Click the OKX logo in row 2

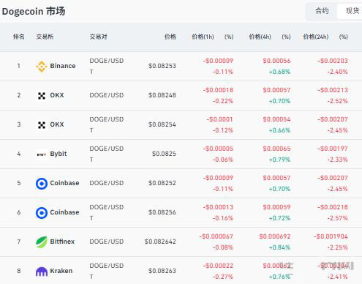[x=42, y=96]
